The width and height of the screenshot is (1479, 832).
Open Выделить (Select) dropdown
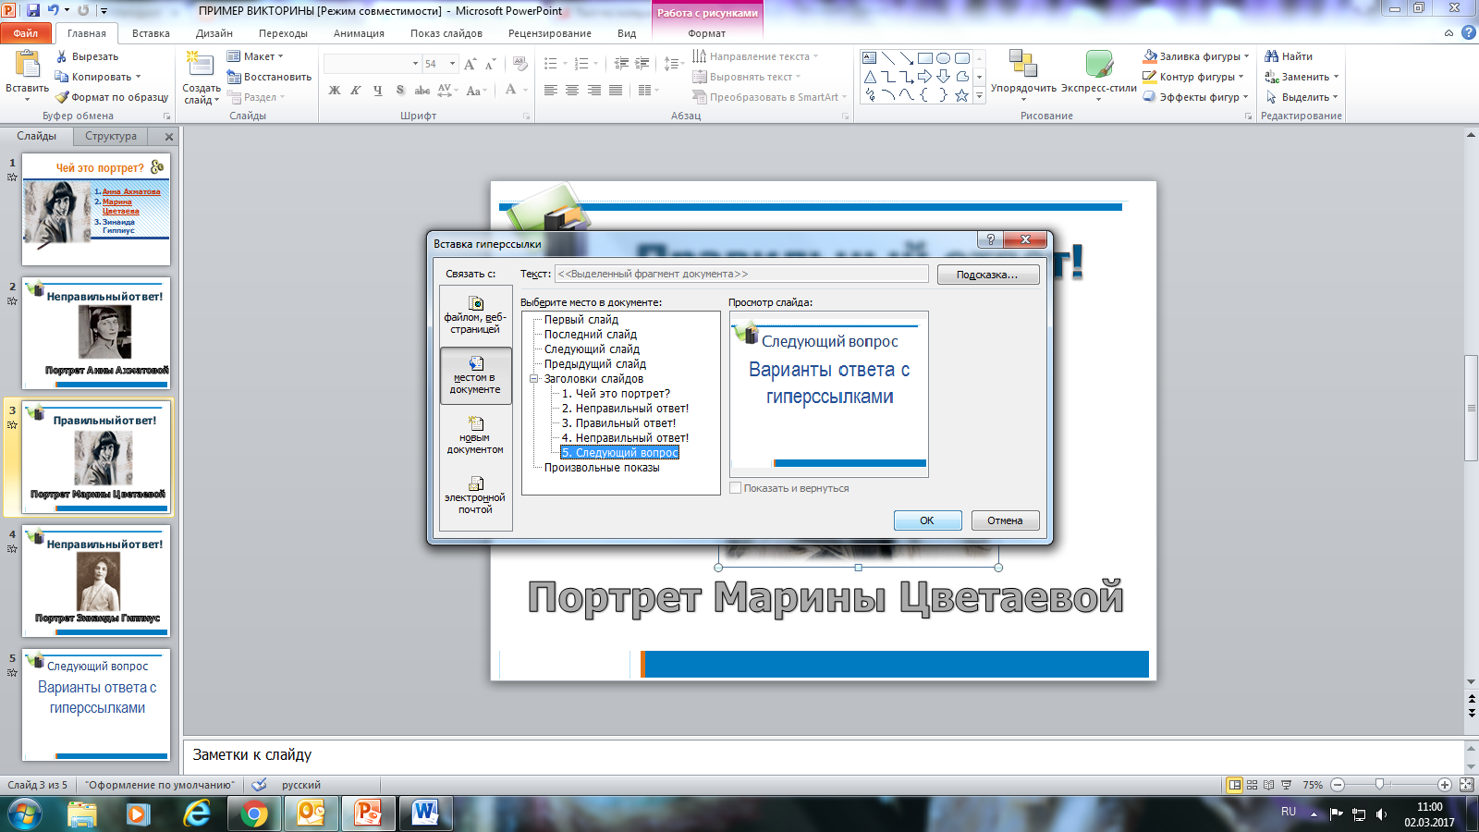coord(1302,97)
